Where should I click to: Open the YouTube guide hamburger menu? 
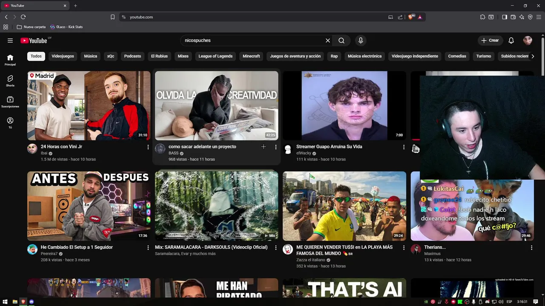pyautogui.click(x=10, y=40)
